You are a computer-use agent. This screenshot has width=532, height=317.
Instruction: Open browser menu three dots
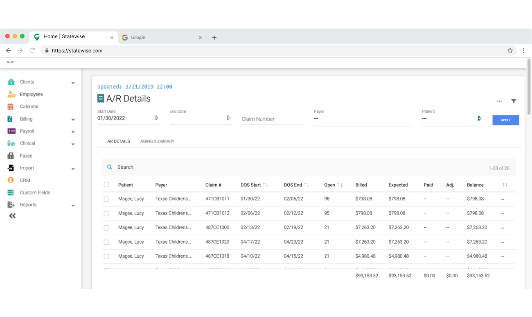point(523,51)
